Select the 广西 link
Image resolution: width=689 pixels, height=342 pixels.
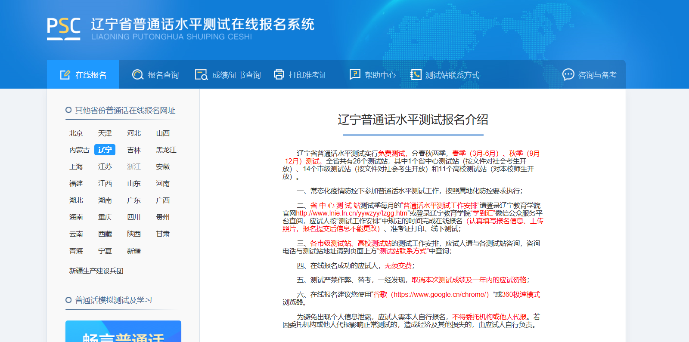click(x=163, y=200)
